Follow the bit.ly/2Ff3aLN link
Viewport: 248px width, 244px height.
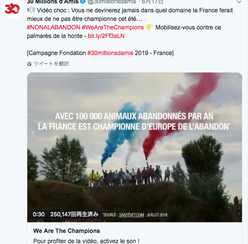point(106,36)
